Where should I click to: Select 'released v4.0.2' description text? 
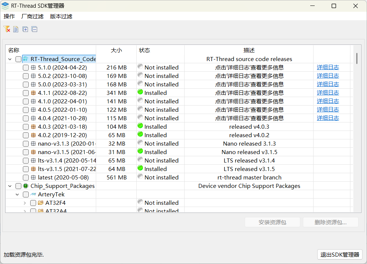249,135
